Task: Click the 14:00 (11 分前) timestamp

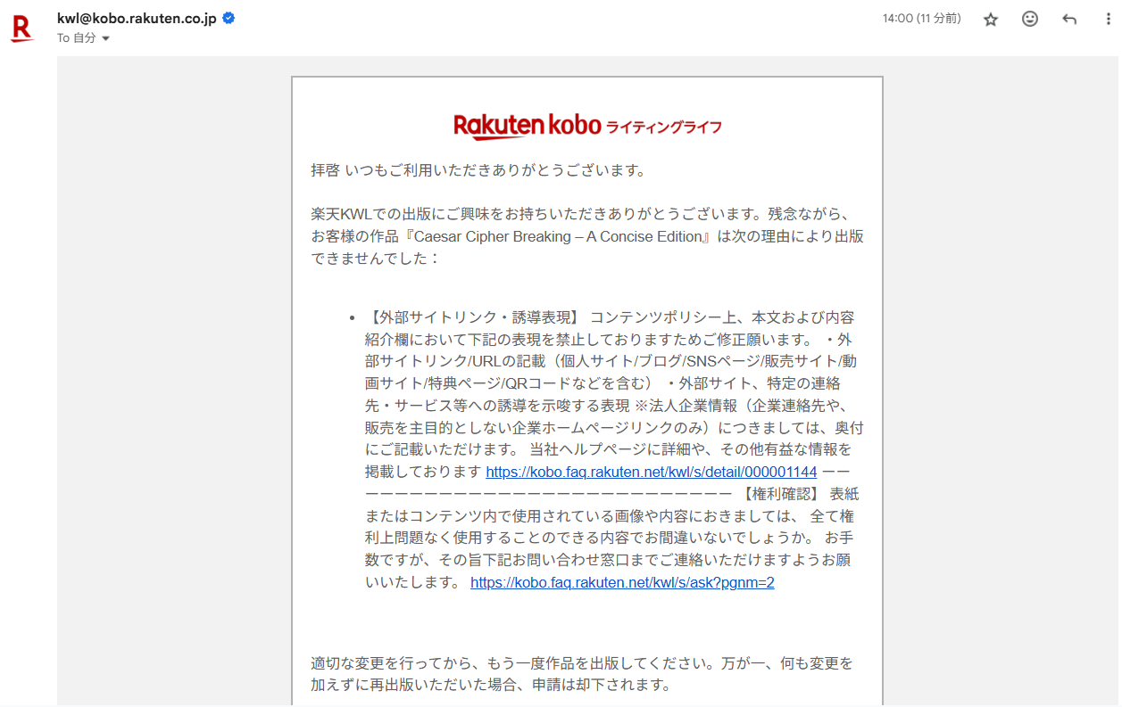Action: (x=922, y=19)
